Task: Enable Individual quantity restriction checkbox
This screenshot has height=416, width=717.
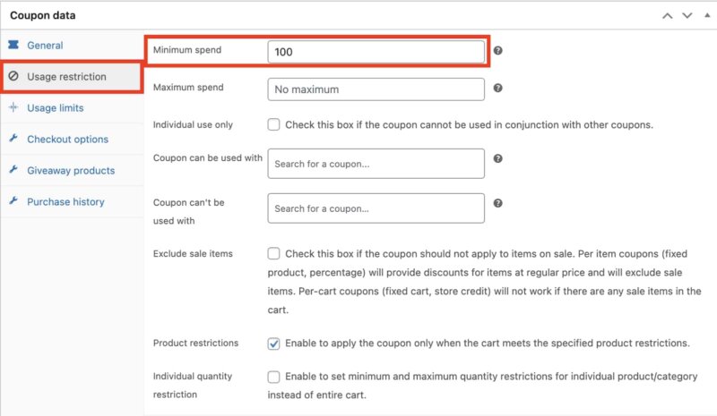Action: point(274,378)
